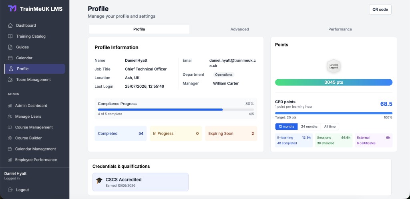The width and height of the screenshot is (410, 199).
Task: Click the job title Chief Technical Officer
Action: (x=146, y=69)
